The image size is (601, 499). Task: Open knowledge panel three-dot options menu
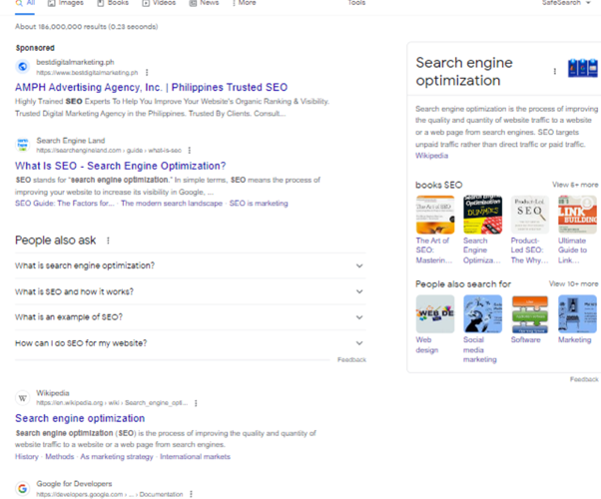click(x=555, y=72)
